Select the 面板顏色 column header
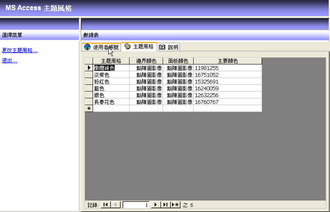 178,61
